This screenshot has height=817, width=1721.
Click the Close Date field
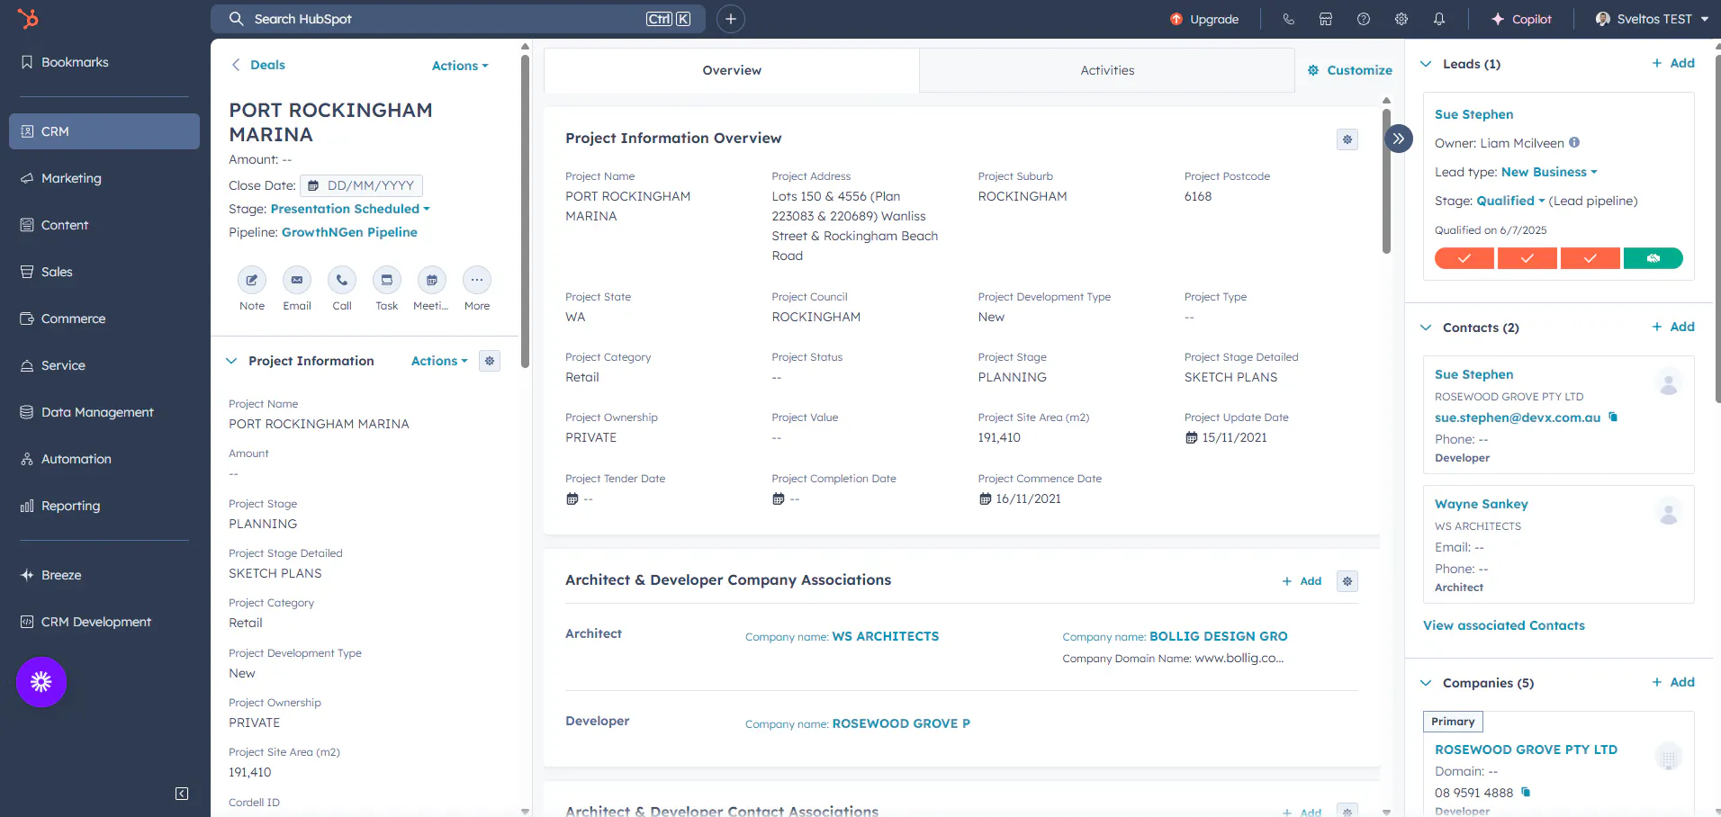click(x=361, y=185)
